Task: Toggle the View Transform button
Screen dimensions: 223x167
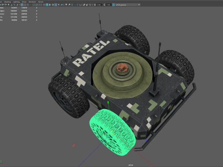Action: 113,5
